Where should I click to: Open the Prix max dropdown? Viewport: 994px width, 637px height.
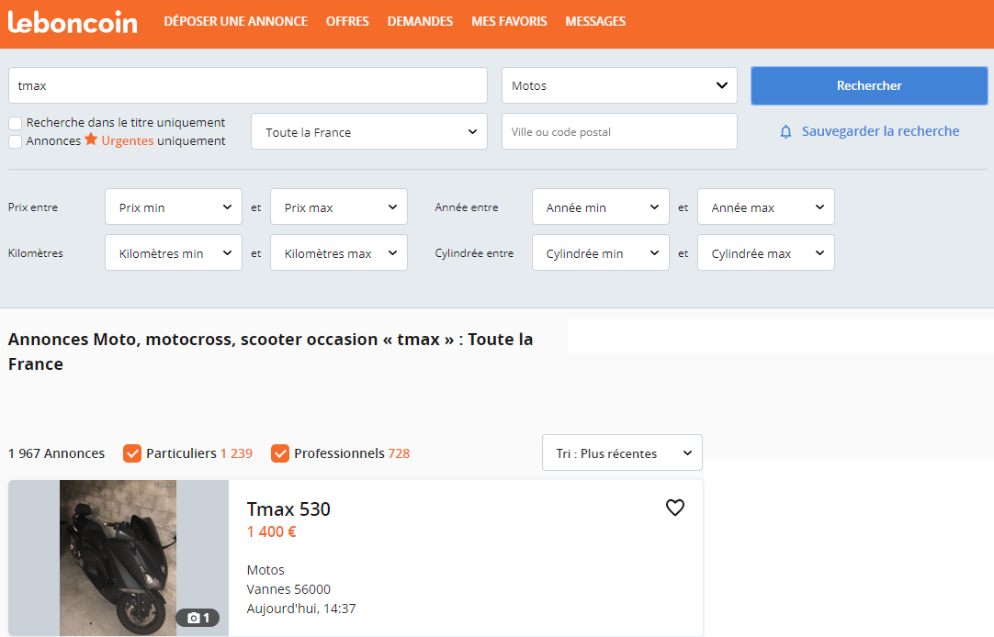[338, 207]
